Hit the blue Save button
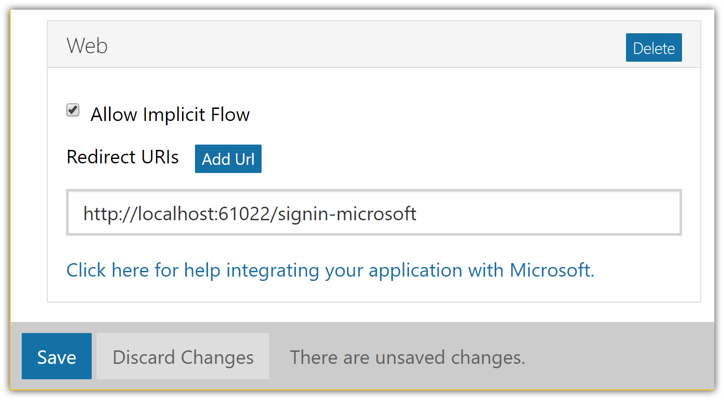724x400 pixels. tap(56, 356)
